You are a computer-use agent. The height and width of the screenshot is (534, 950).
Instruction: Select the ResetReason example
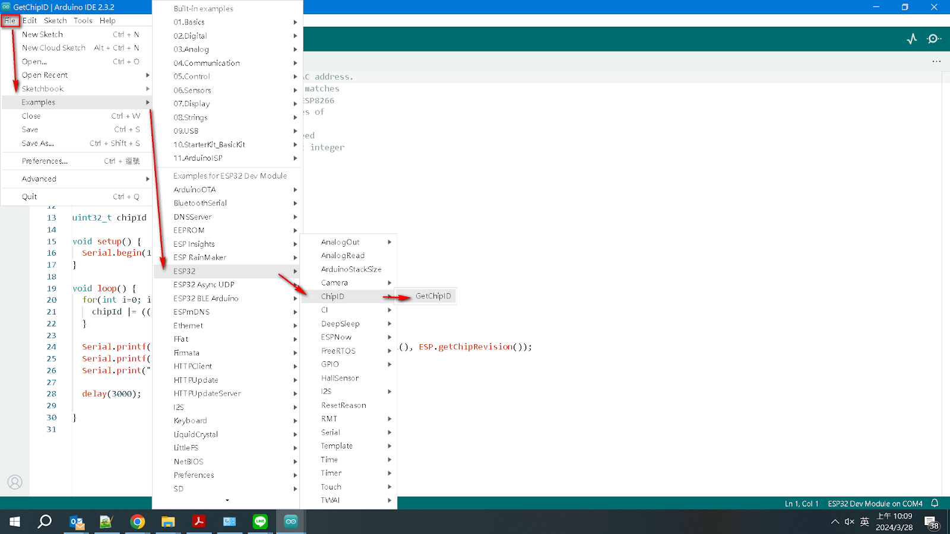tap(349, 405)
